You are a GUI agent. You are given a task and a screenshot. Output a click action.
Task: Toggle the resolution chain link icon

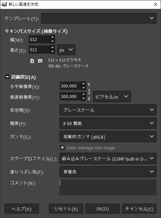coord(89,92)
